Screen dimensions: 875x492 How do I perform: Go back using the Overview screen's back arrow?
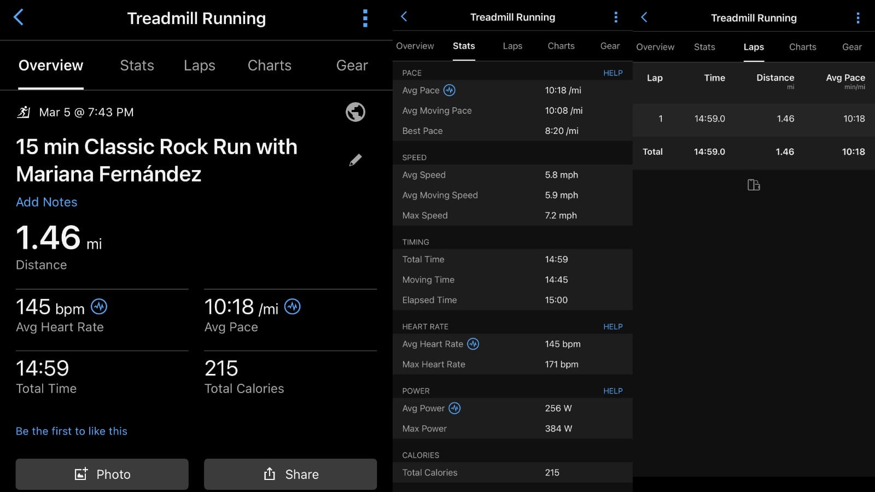tap(19, 17)
